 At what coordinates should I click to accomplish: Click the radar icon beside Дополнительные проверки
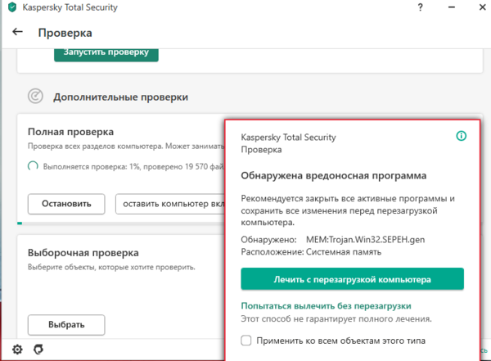click(35, 96)
